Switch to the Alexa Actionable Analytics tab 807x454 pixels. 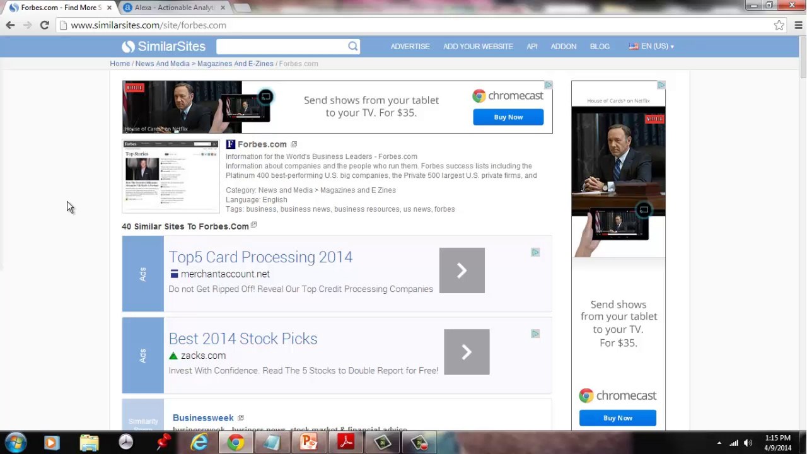tap(175, 8)
